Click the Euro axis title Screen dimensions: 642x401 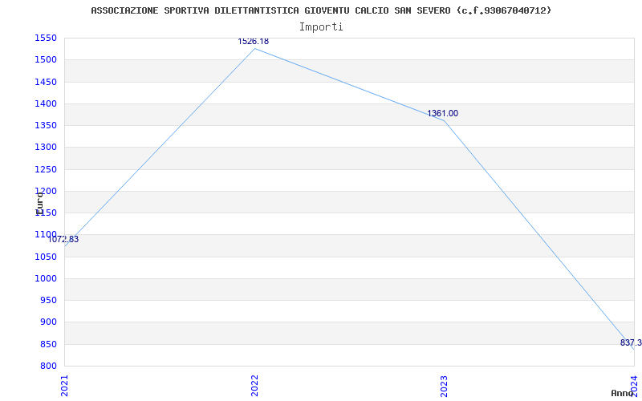(39, 204)
